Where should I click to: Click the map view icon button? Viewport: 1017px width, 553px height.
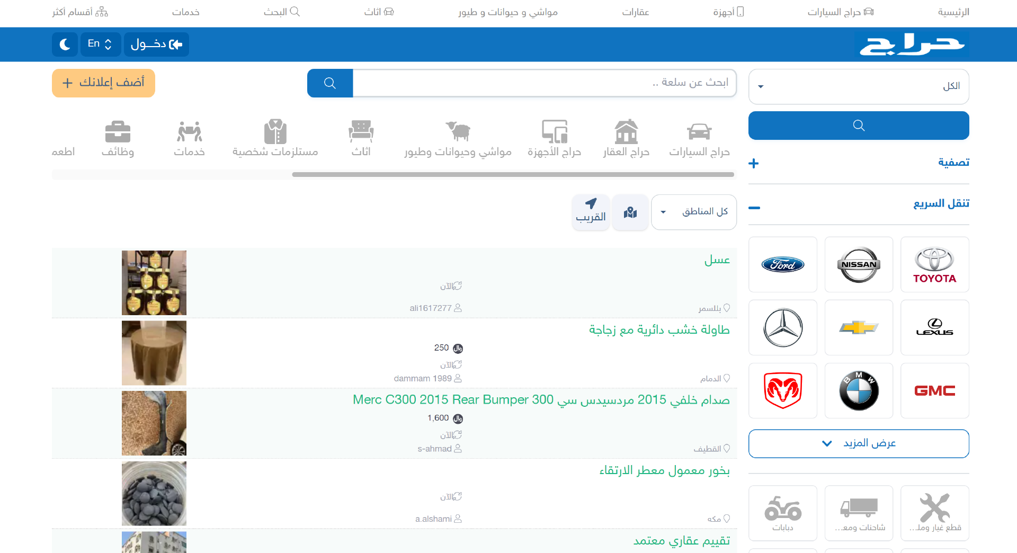pos(630,212)
